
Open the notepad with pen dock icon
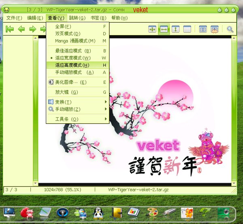point(45,213)
